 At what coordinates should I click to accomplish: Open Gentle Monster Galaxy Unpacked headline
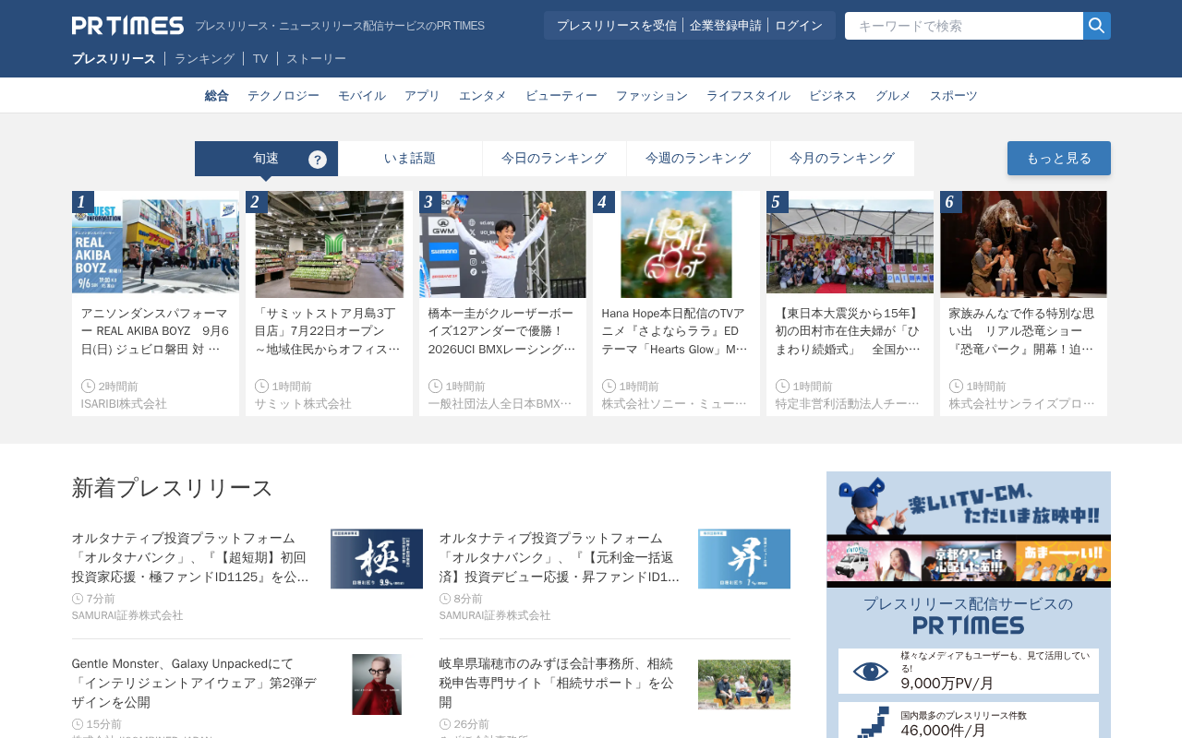pyautogui.click(x=195, y=683)
